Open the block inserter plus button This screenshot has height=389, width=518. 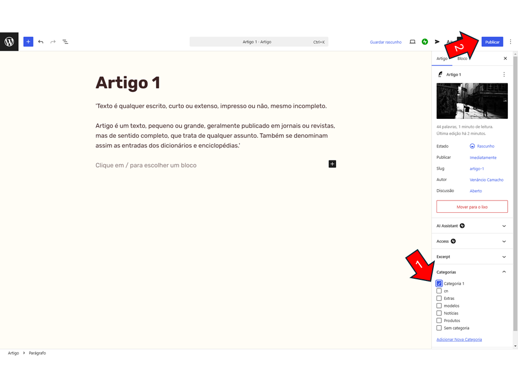pyautogui.click(x=28, y=42)
